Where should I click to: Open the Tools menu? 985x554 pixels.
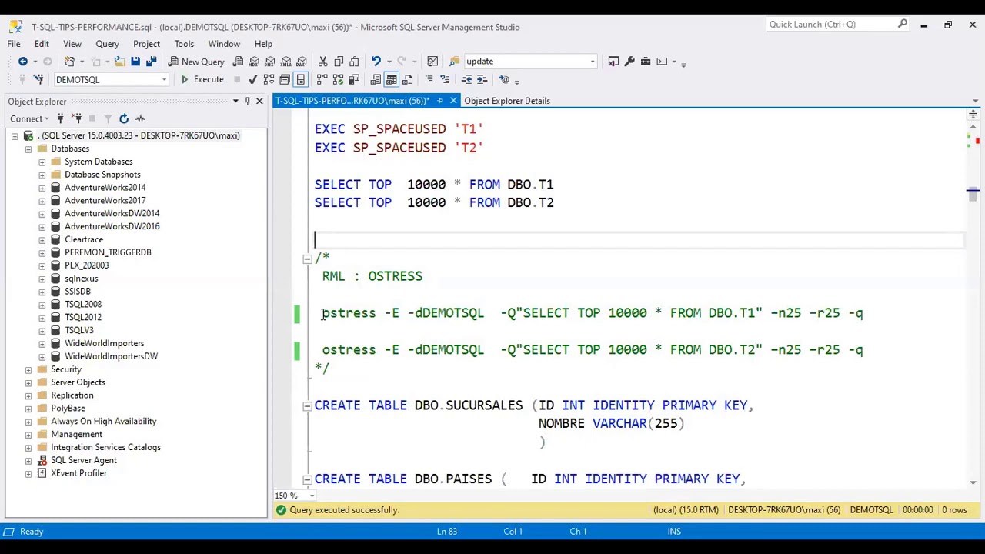click(x=184, y=44)
